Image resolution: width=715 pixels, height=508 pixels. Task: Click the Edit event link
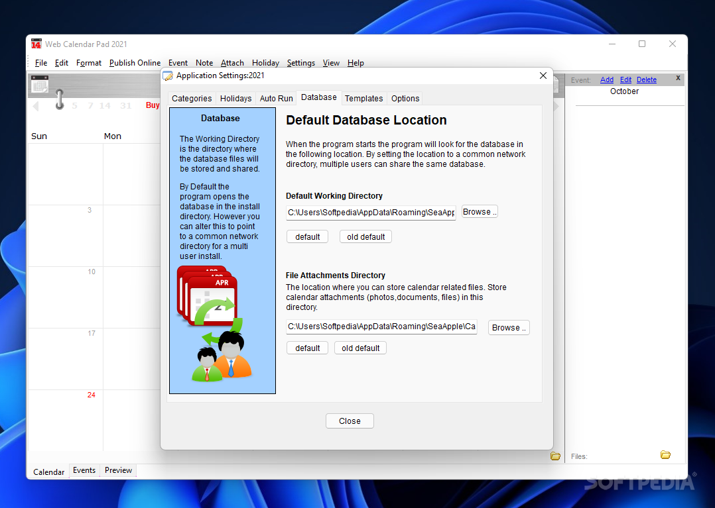[625, 79]
